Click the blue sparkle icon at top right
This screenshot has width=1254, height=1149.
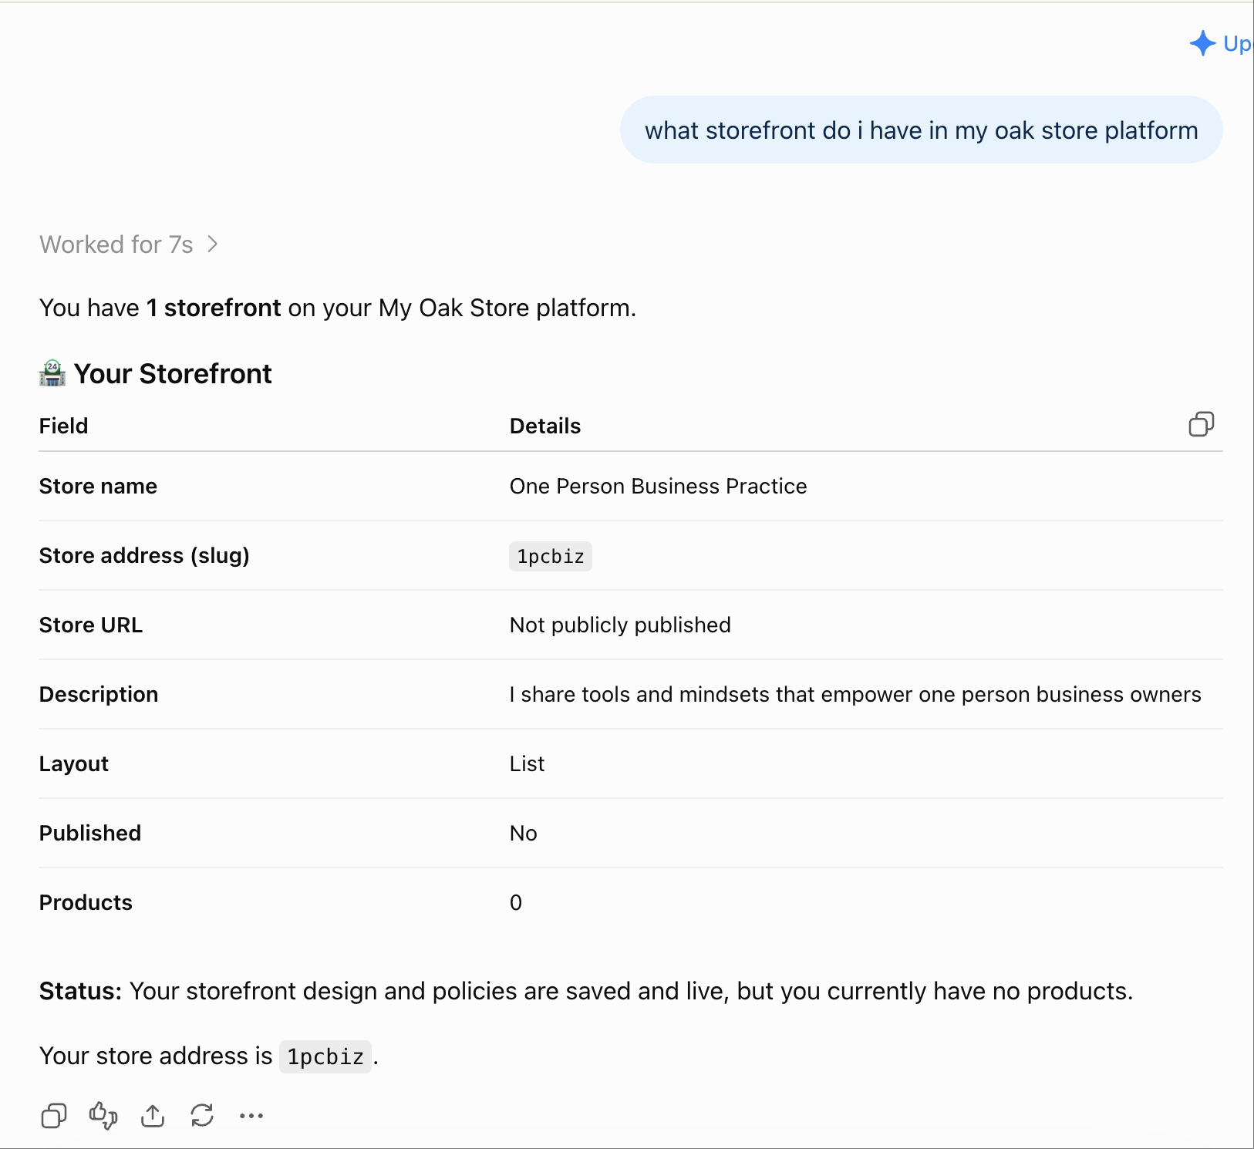click(1202, 43)
